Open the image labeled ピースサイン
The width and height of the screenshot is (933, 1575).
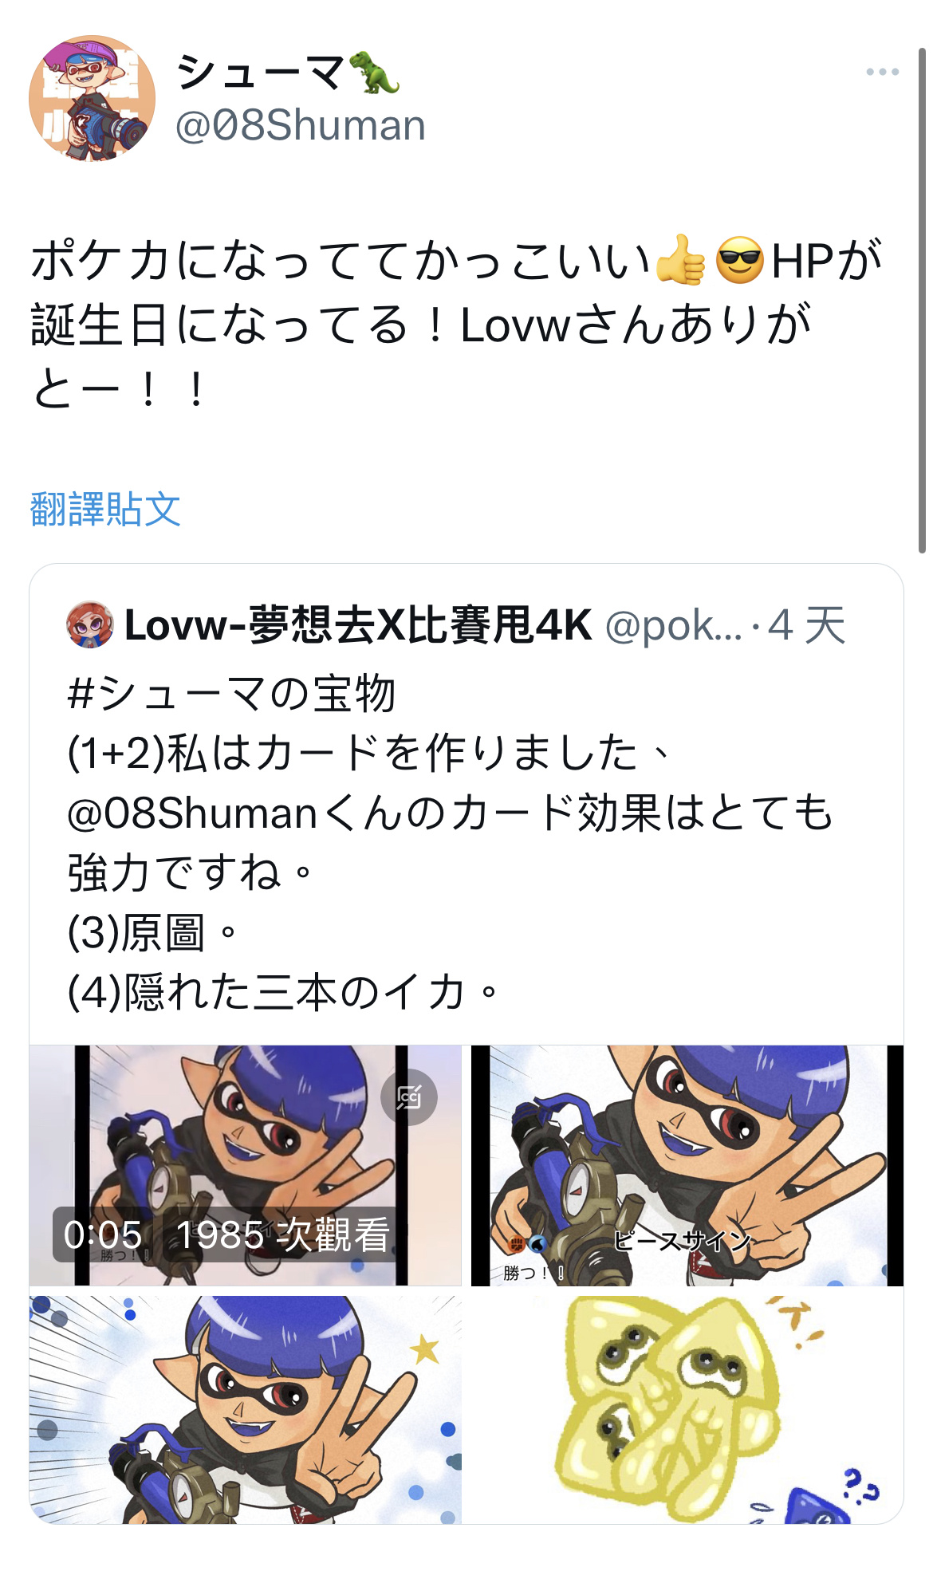687,1165
